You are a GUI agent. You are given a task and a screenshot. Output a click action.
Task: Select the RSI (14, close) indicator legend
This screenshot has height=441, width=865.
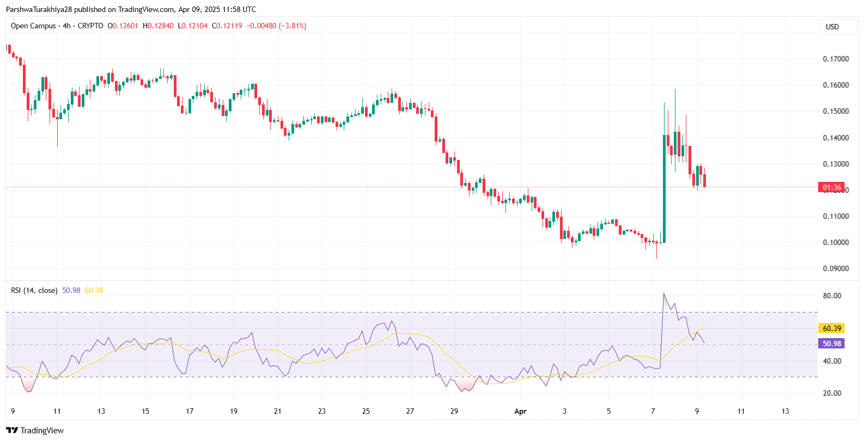click(34, 290)
